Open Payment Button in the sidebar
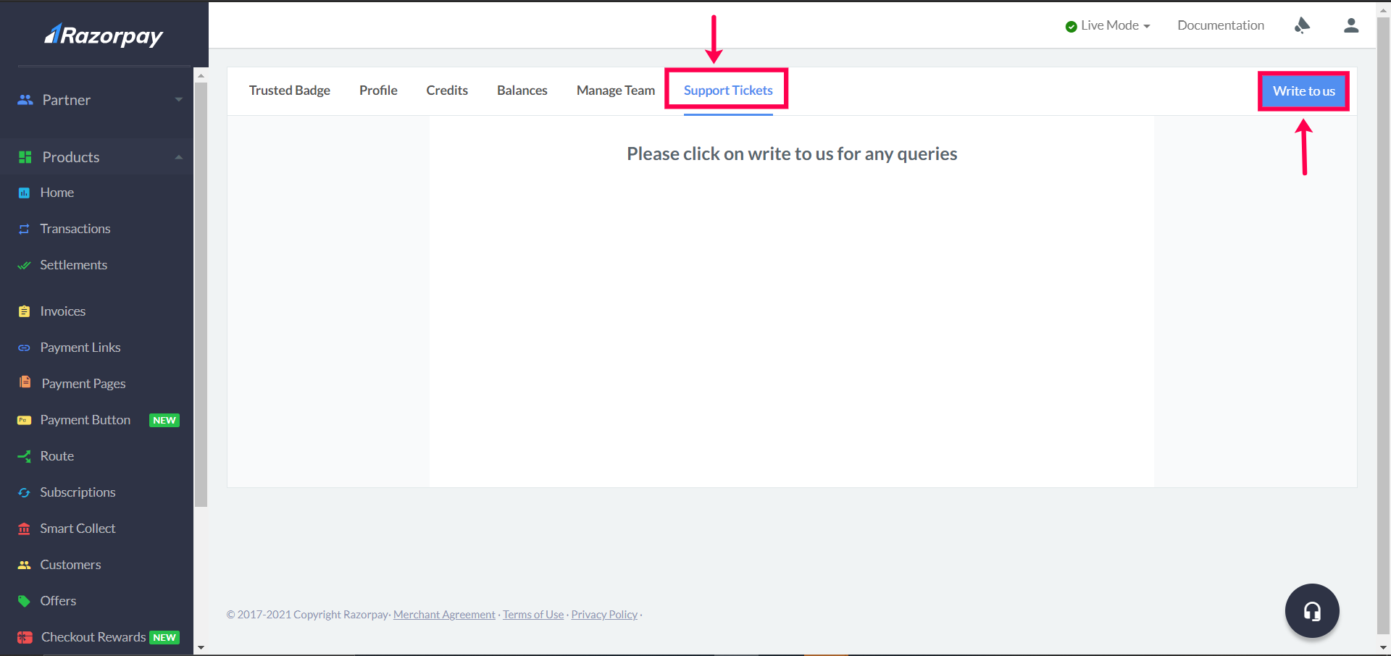 (85, 420)
